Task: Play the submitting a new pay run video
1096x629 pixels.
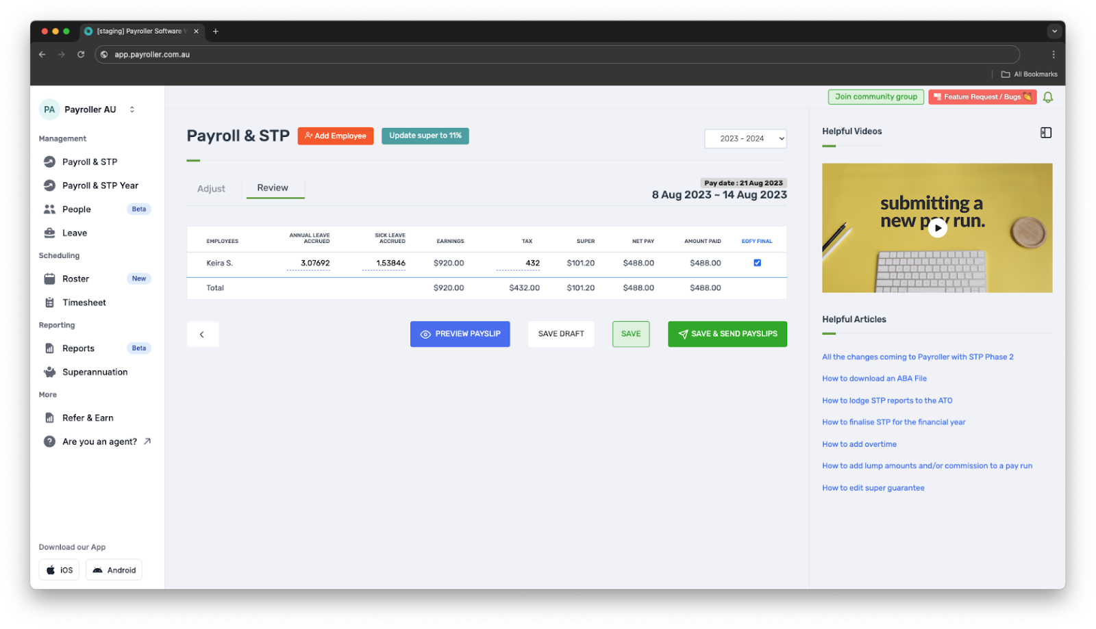Action: [937, 227]
